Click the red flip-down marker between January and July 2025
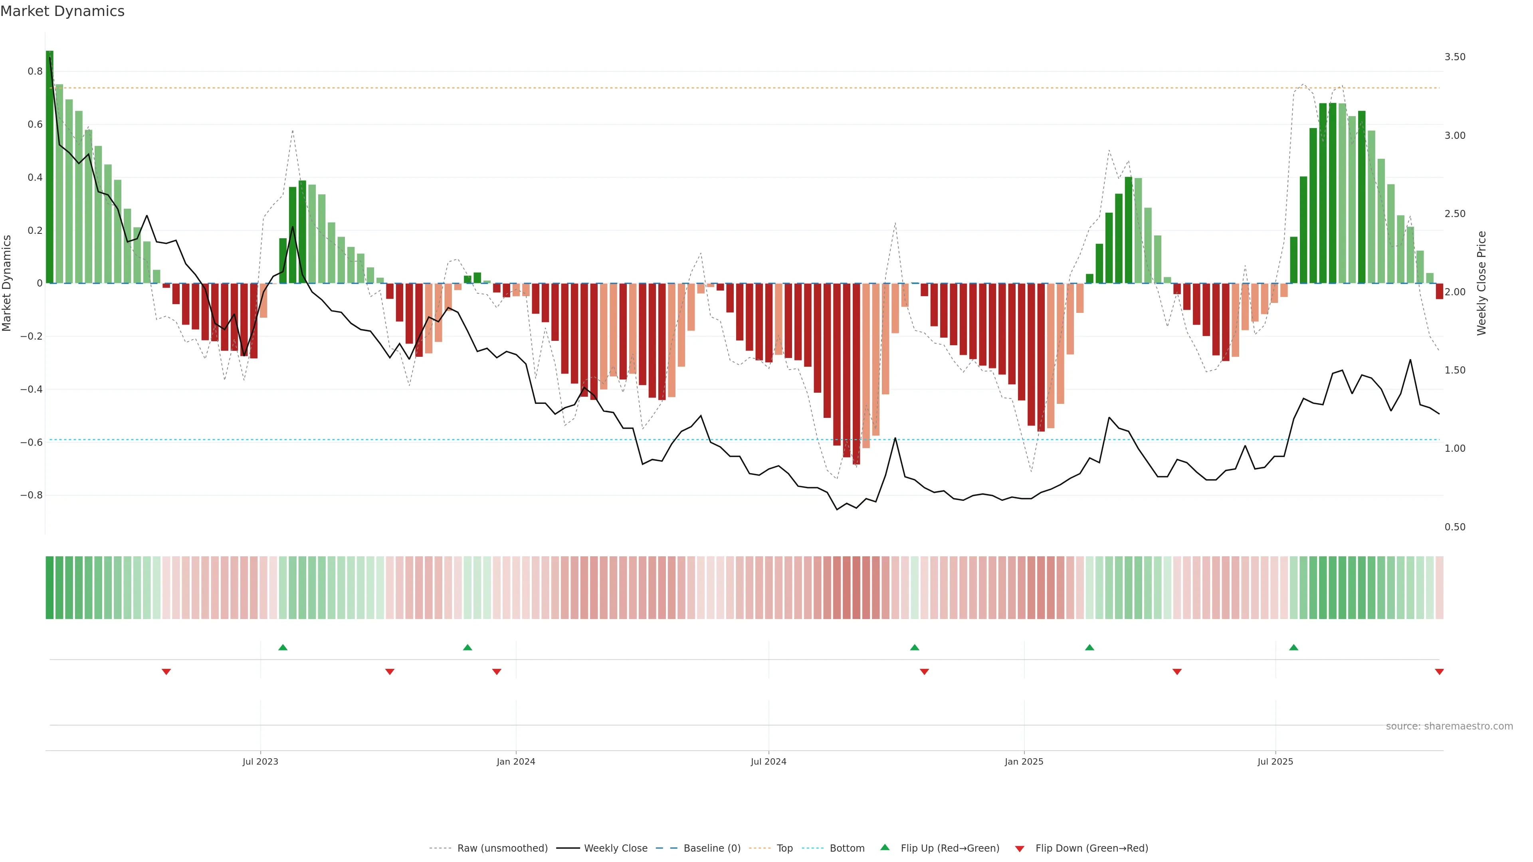 click(1176, 672)
